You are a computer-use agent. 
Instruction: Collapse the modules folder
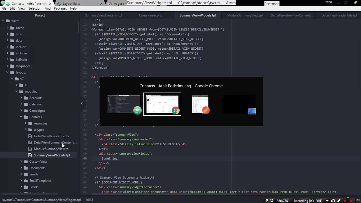coord(16,91)
